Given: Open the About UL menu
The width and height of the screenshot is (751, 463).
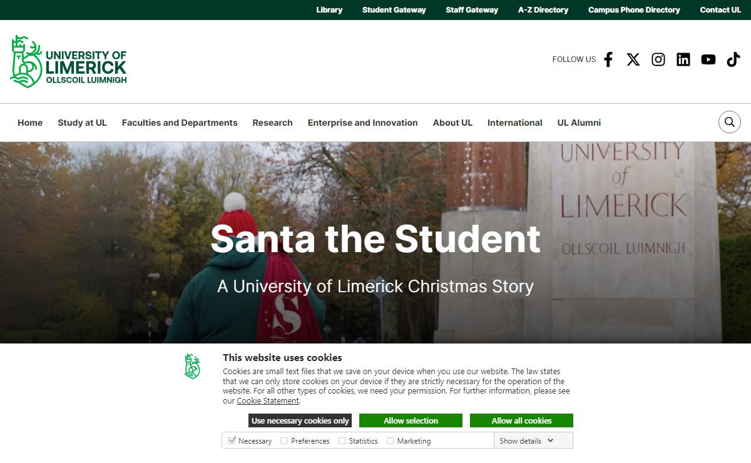Looking at the screenshot, I should point(452,123).
